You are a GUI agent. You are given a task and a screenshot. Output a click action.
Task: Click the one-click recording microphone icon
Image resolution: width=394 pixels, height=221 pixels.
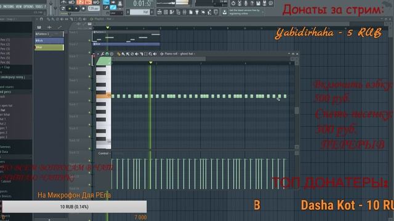click(x=246, y=3)
